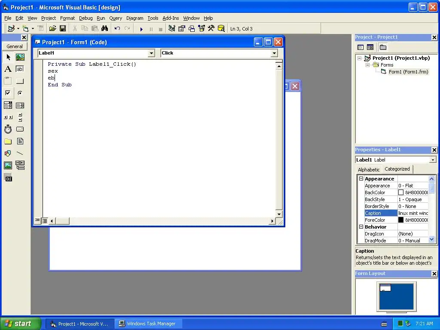
Task: Switch to Procedure View in code window
Action: coord(37,220)
